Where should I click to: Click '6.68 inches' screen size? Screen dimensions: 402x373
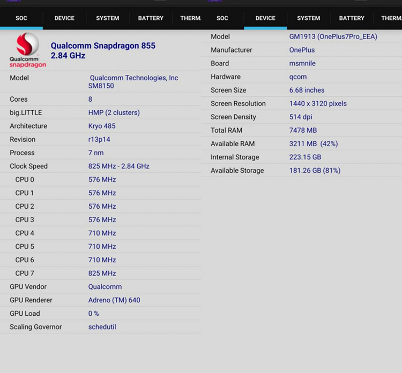(x=307, y=90)
